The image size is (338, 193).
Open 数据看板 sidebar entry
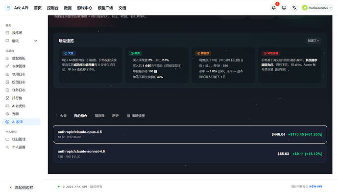(x=21, y=58)
